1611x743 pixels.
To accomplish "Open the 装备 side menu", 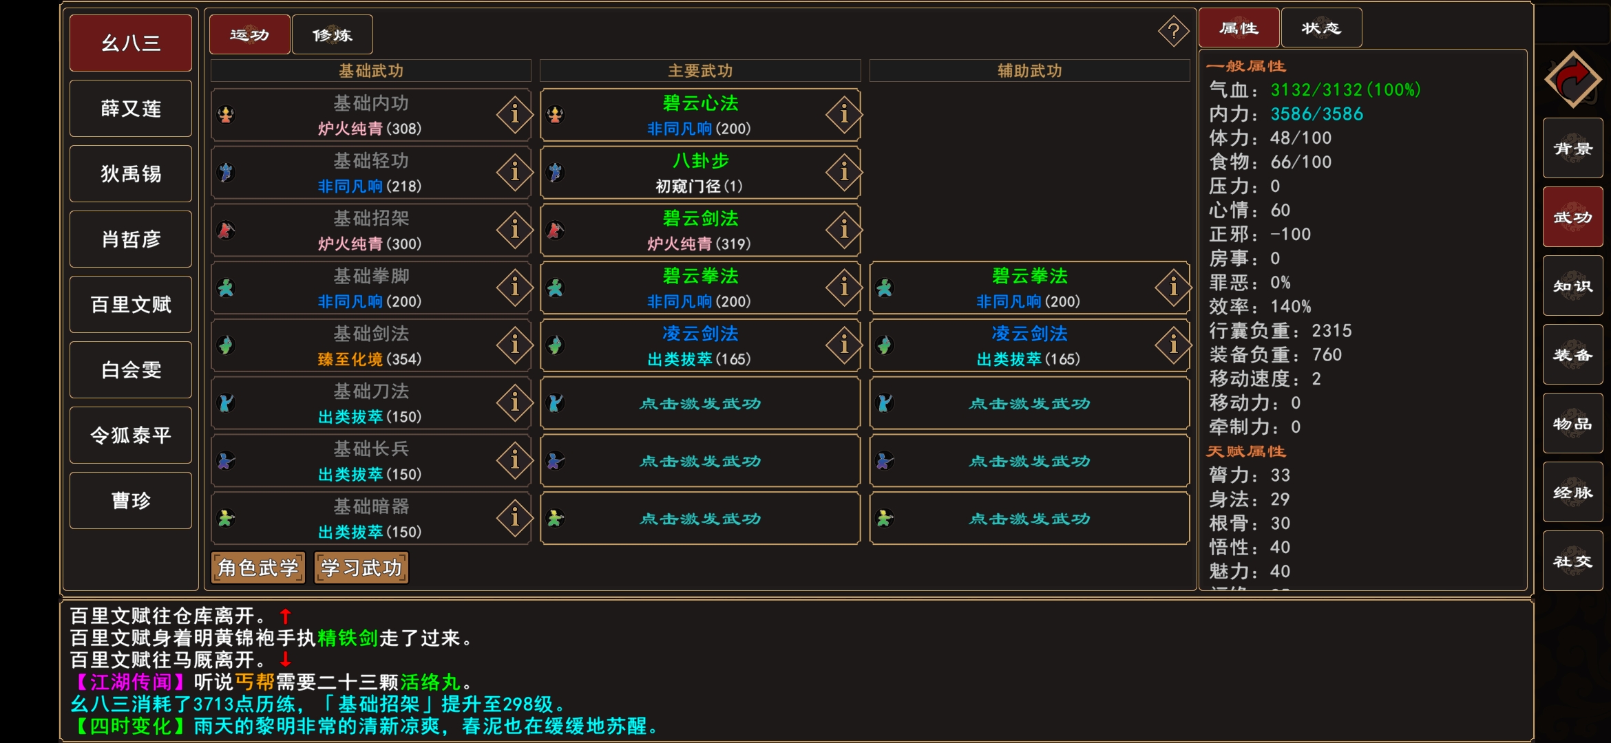I will [x=1572, y=354].
